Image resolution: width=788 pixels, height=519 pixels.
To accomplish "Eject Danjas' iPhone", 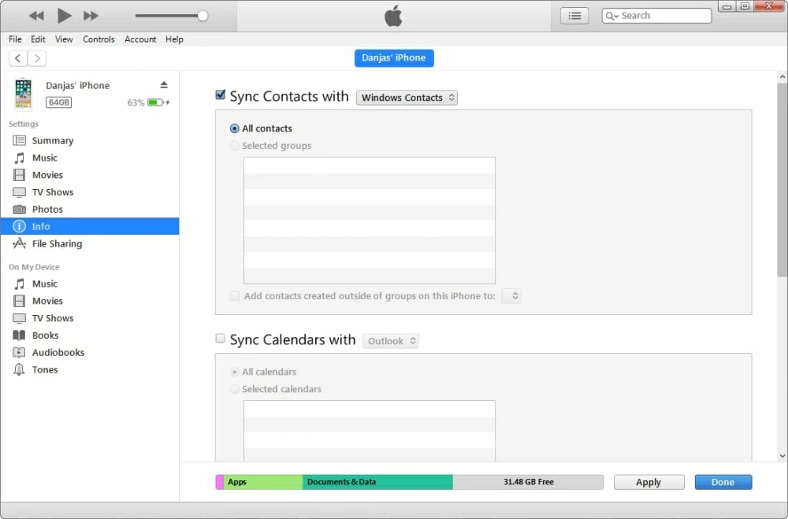I will 164,85.
